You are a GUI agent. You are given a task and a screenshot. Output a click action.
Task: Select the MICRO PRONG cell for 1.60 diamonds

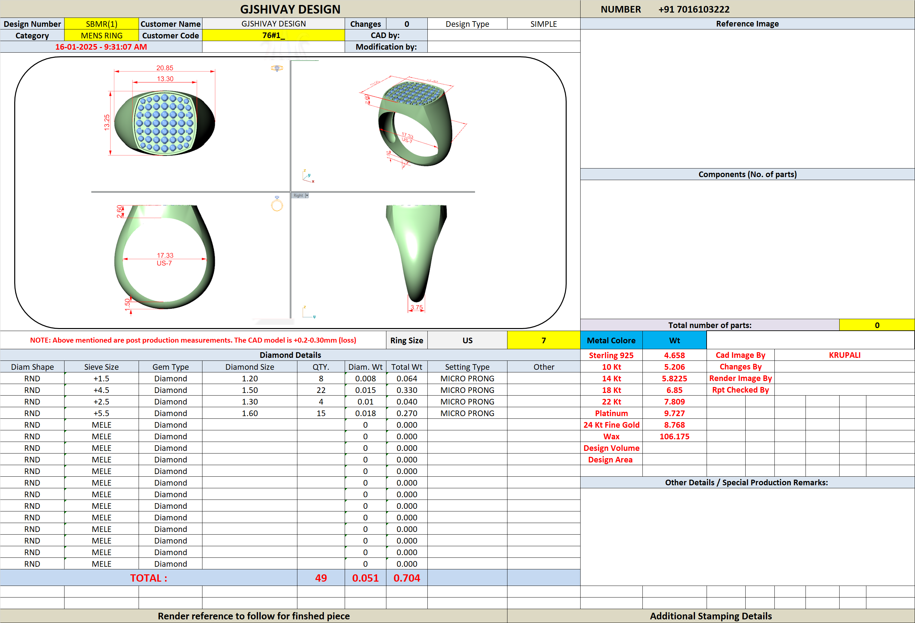pyautogui.click(x=467, y=413)
